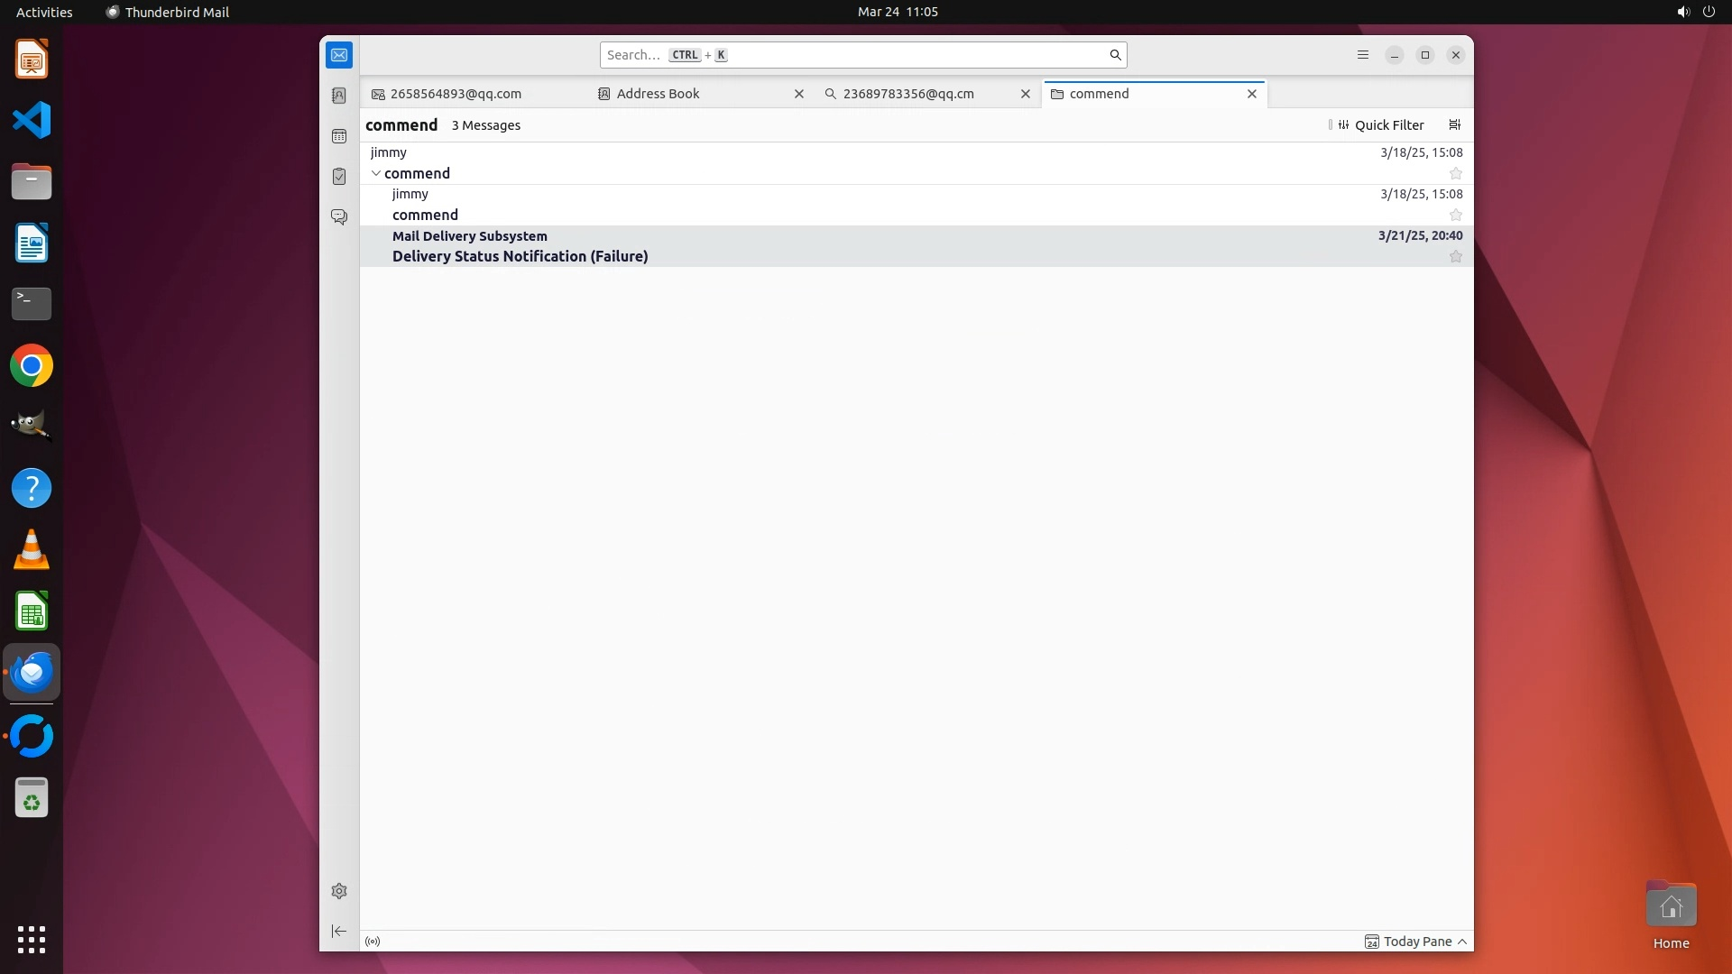Open the system volume menu
Screen dimensions: 1732x974
[1682, 12]
